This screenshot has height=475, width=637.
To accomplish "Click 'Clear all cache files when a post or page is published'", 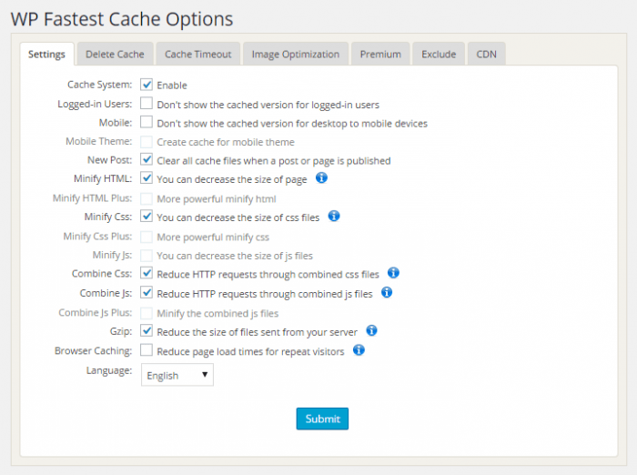I will click(274, 161).
